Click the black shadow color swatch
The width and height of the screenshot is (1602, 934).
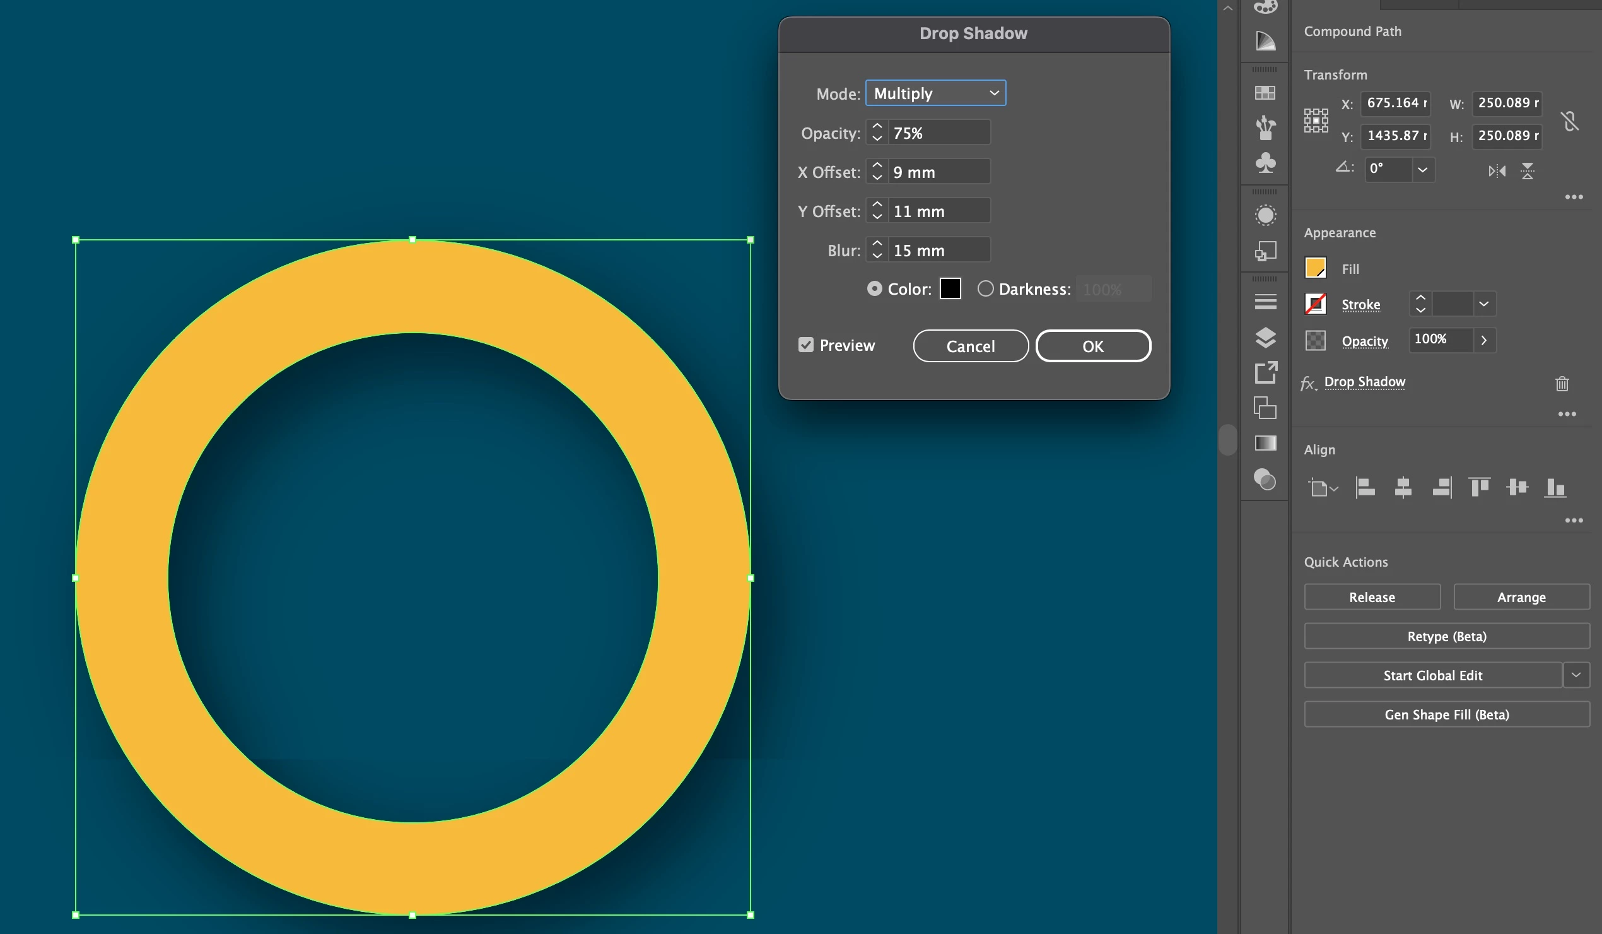950,289
